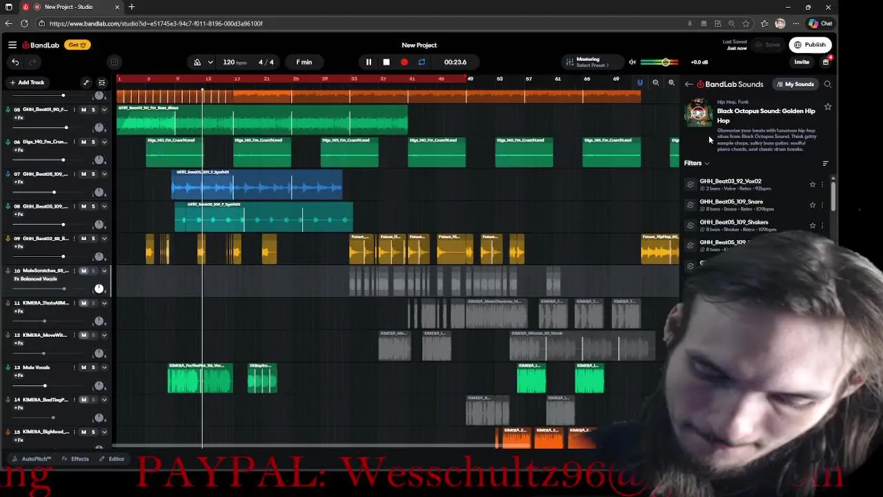Open a new browser tab
Viewport: 883px width, 497px height.
(x=131, y=7)
